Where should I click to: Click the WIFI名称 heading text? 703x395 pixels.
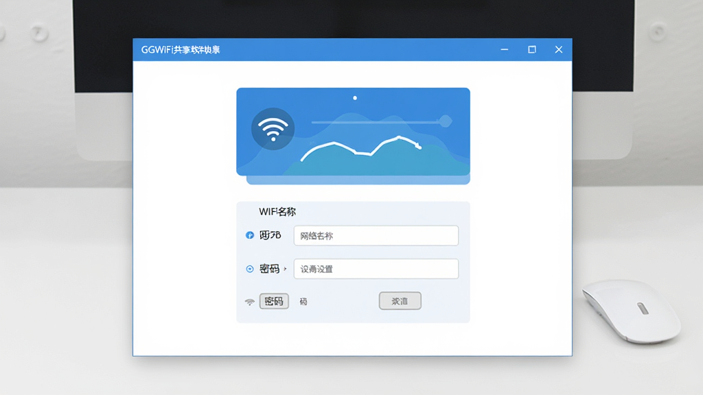point(277,211)
